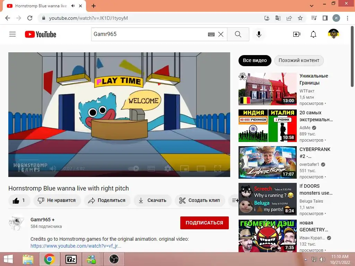Open the create video camera icon
This screenshot has height=266, width=355.
(297, 34)
